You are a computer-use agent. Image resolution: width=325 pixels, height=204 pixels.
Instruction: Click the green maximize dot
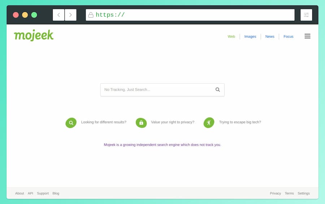pos(34,15)
